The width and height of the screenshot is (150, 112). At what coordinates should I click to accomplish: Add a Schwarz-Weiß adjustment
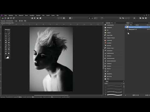109,35
